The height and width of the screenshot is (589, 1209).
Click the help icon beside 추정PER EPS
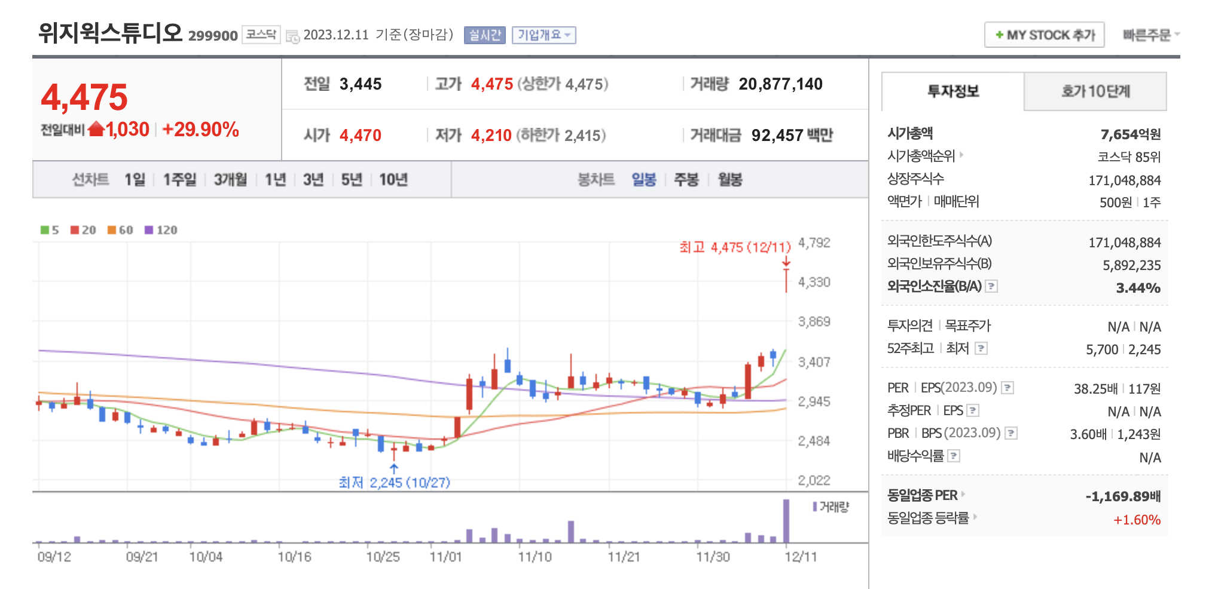(x=973, y=410)
